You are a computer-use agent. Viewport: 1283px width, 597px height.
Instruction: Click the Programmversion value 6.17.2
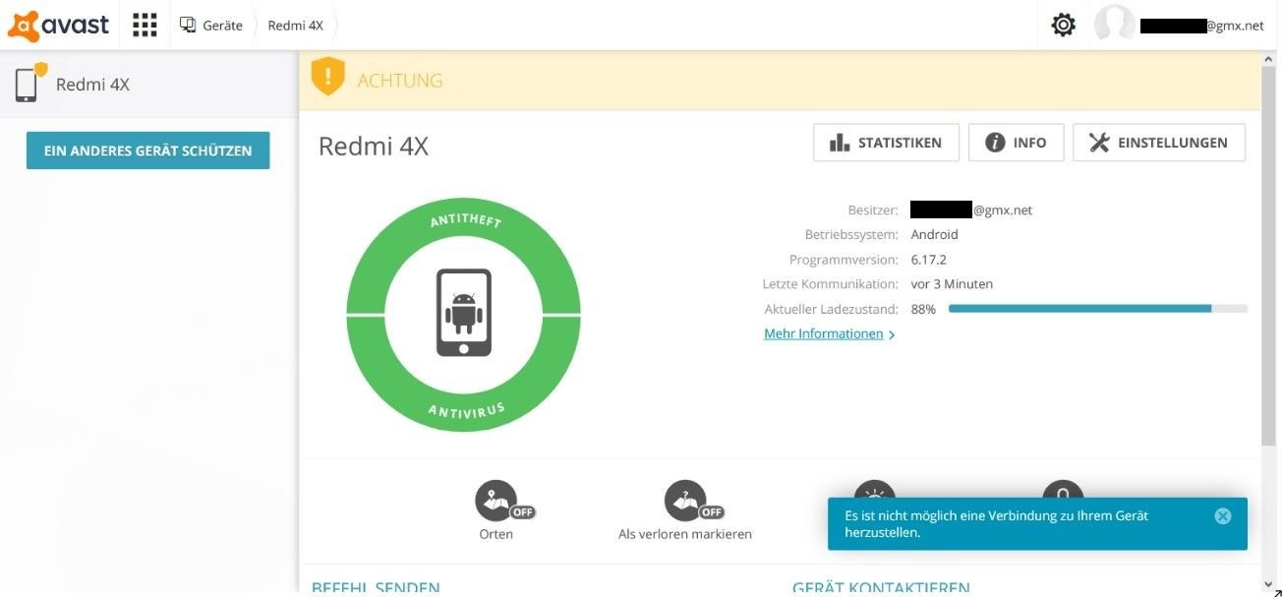(x=929, y=260)
